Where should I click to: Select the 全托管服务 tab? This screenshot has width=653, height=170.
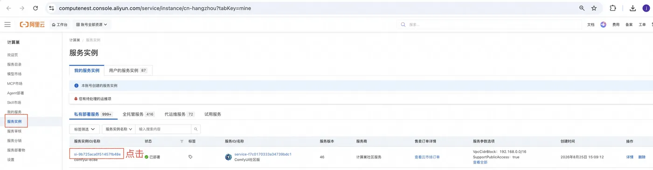point(139,114)
